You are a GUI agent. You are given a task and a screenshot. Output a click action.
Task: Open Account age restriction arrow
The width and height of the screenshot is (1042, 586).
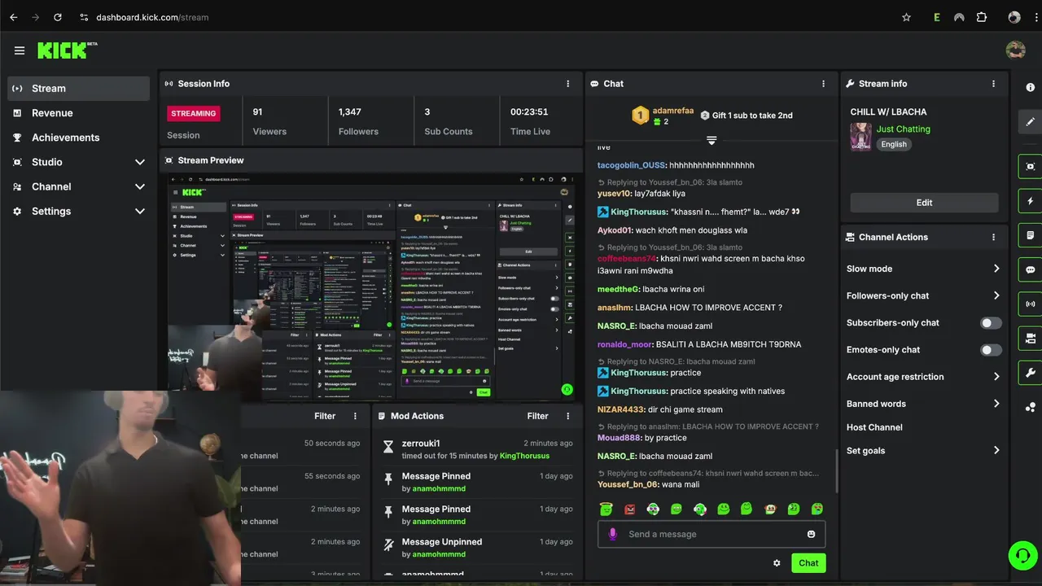point(996,377)
